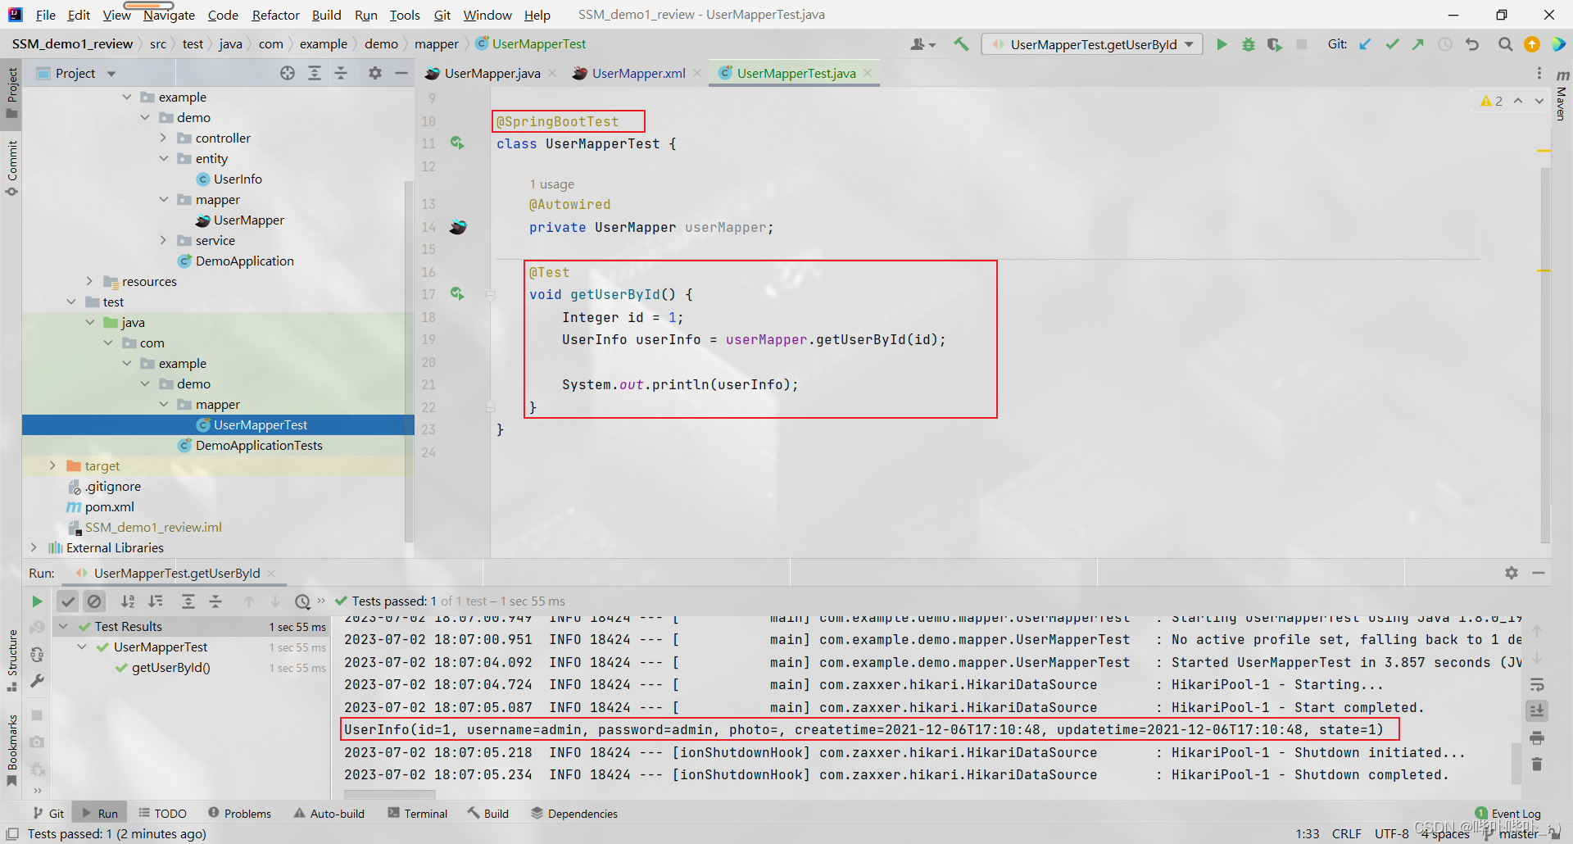Open the Refactor menu
Screen dimensions: 1573x844
(x=276, y=15)
